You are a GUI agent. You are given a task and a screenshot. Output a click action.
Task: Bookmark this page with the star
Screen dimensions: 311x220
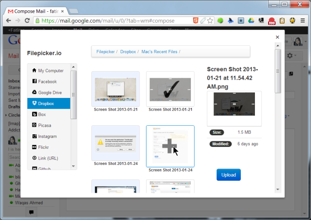pos(210,20)
